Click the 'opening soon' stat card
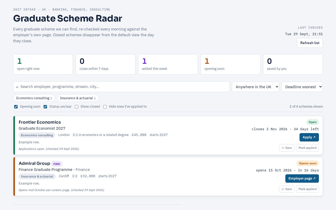 pos(230,64)
